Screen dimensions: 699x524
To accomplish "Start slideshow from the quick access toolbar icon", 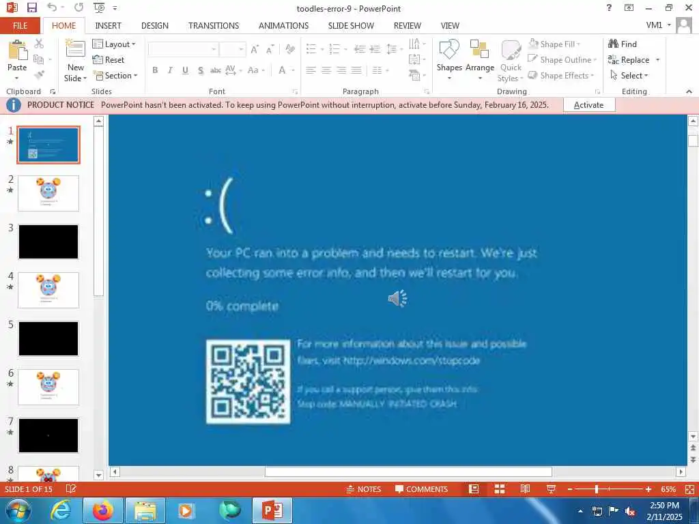I will pyautogui.click(x=99, y=8).
